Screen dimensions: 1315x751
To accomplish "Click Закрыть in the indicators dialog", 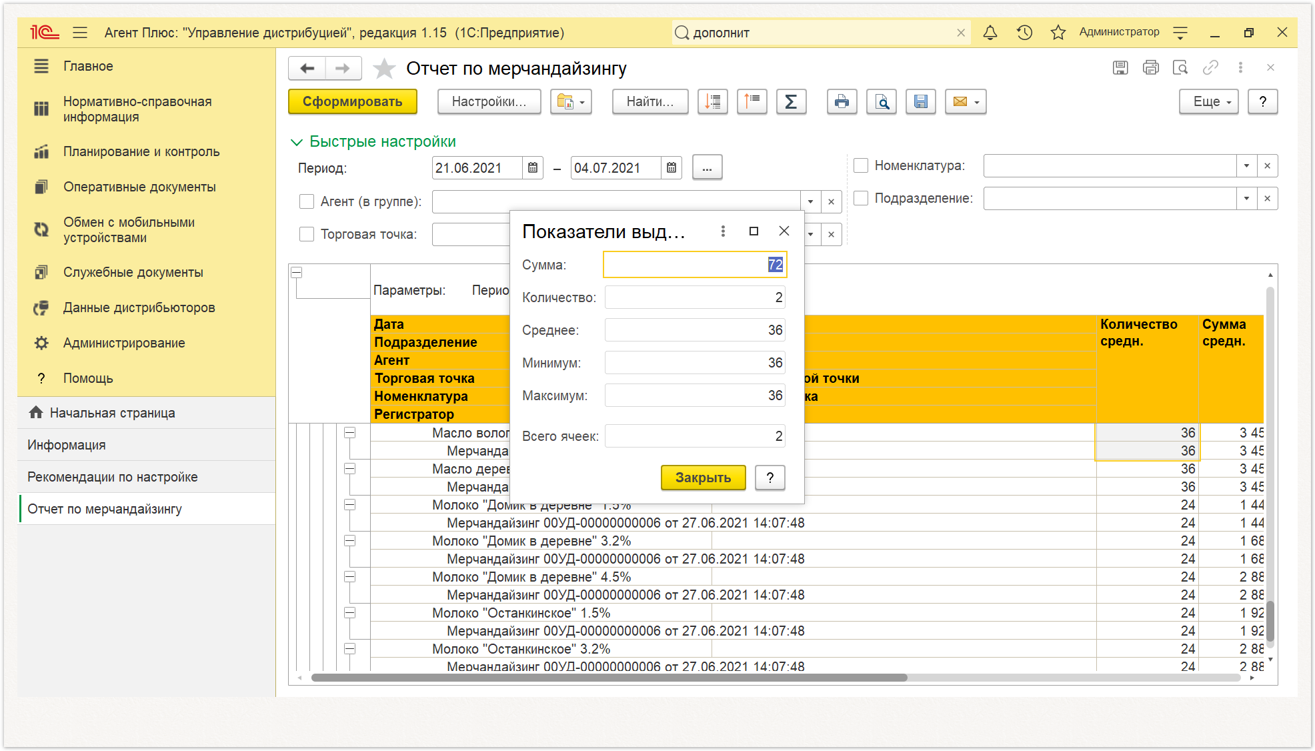I will tap(703, 478).
